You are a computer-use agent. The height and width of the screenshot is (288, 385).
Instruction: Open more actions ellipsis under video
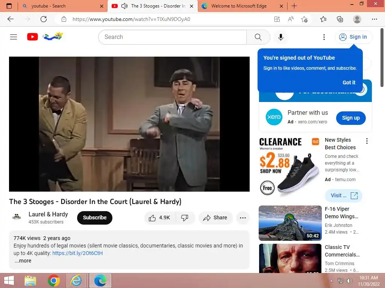pos(243,217)
